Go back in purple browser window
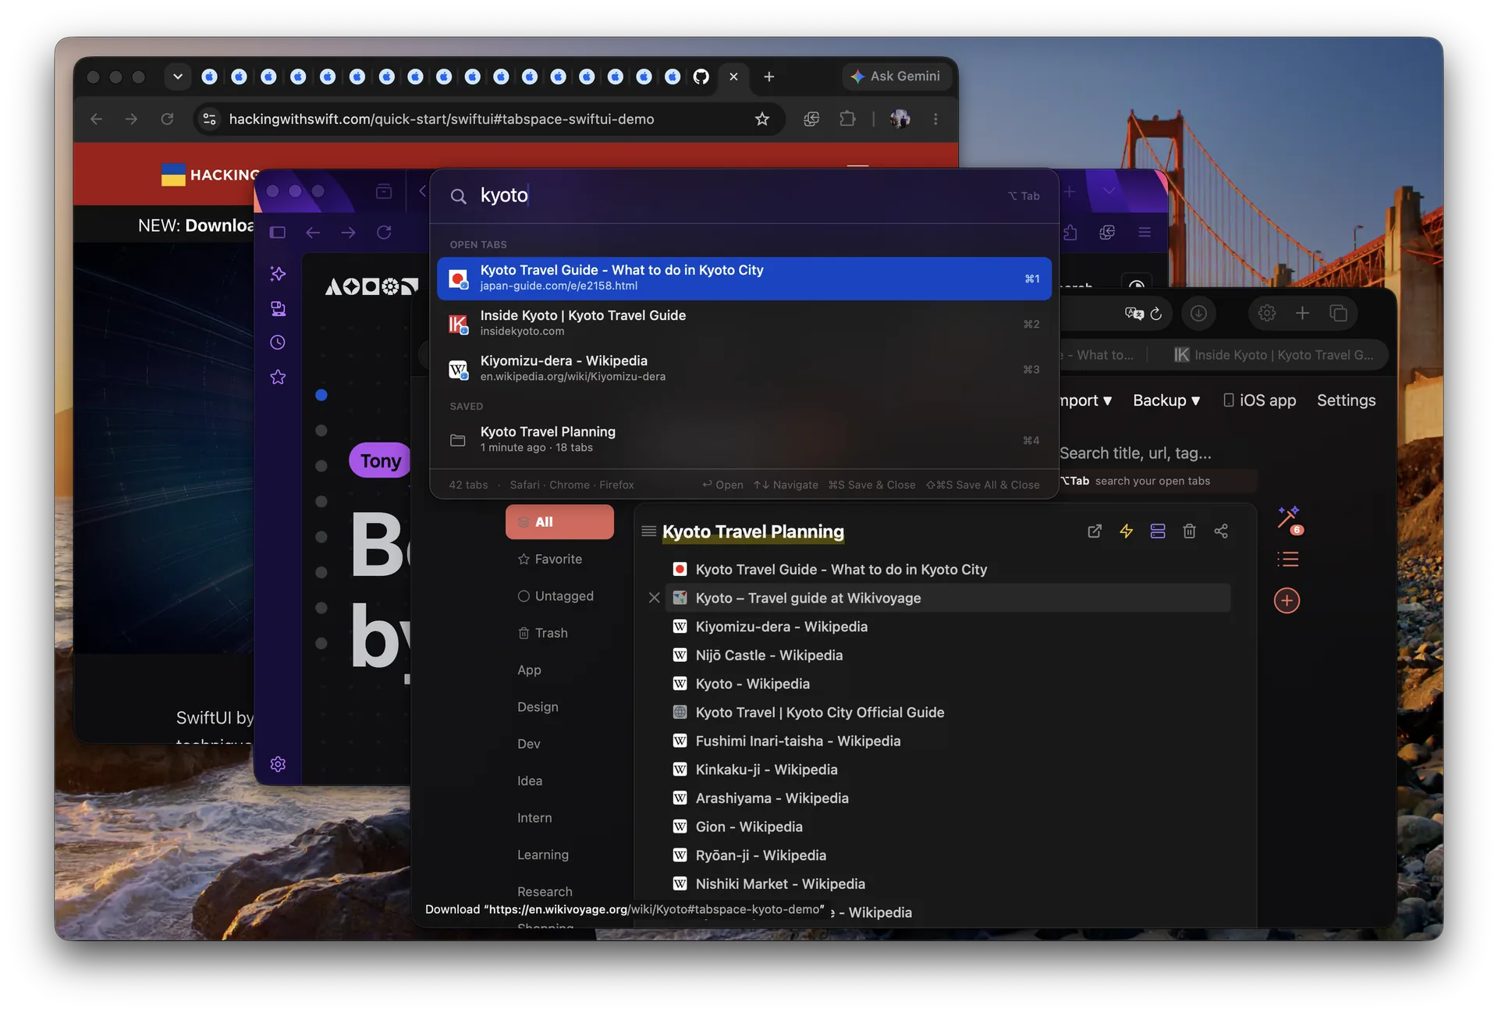The width and height of the screenshot is (1498, 1013). pyautogui.click(x=313, y=233)
